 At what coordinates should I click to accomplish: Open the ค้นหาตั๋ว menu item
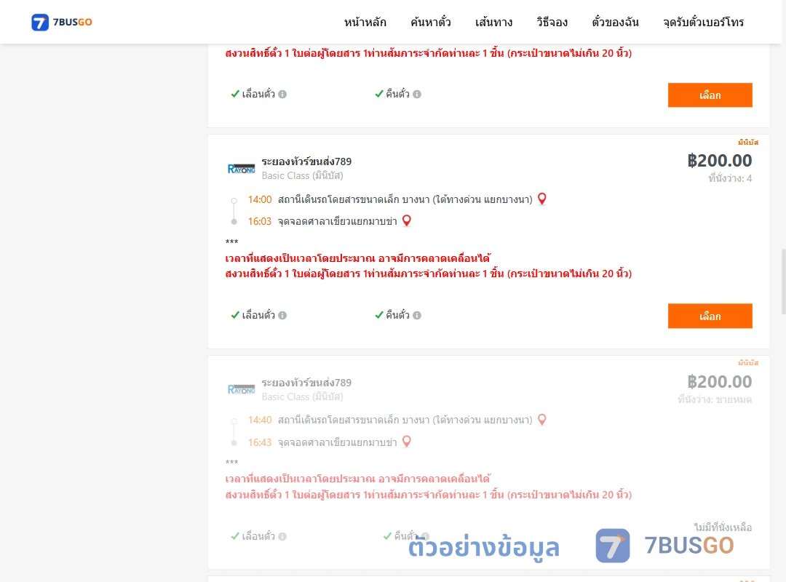coord(431,22)
